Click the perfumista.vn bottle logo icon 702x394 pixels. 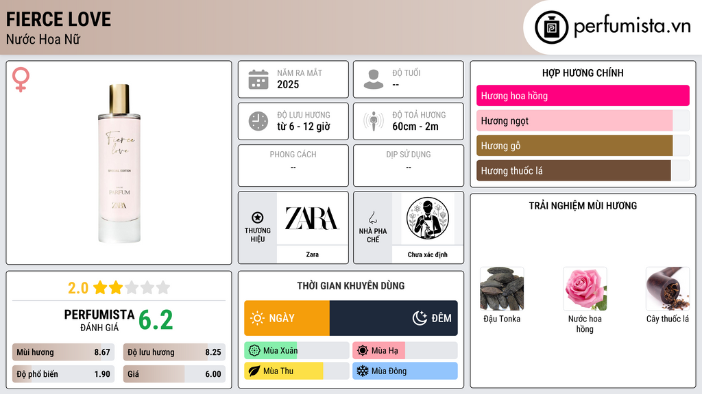click(x=551, y=27)
